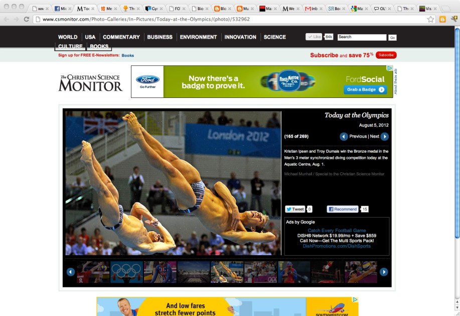The image size is (460, 316).
Task: Open the ENVIRONMENT navigation section
Action: 198,37
